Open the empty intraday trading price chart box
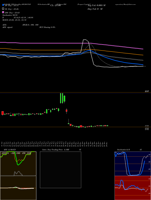Image resolution: width=151 pixels, height=200 pixels. (60, 170)
